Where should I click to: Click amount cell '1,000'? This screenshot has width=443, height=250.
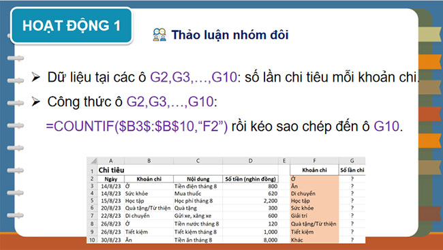(x=250, y=232)
